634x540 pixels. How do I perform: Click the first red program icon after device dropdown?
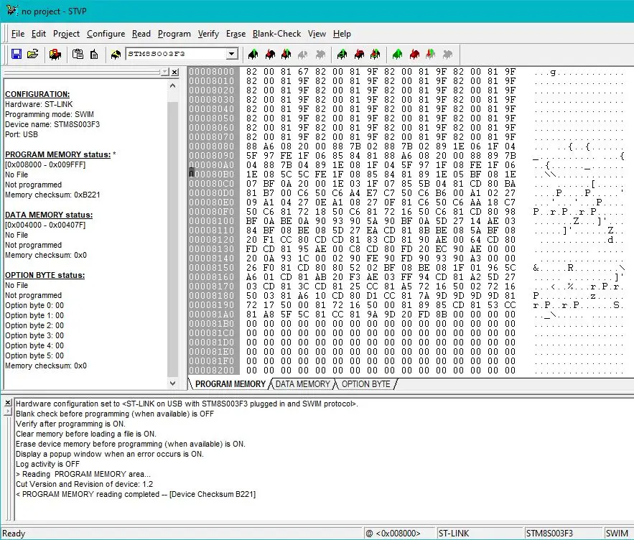269,54
